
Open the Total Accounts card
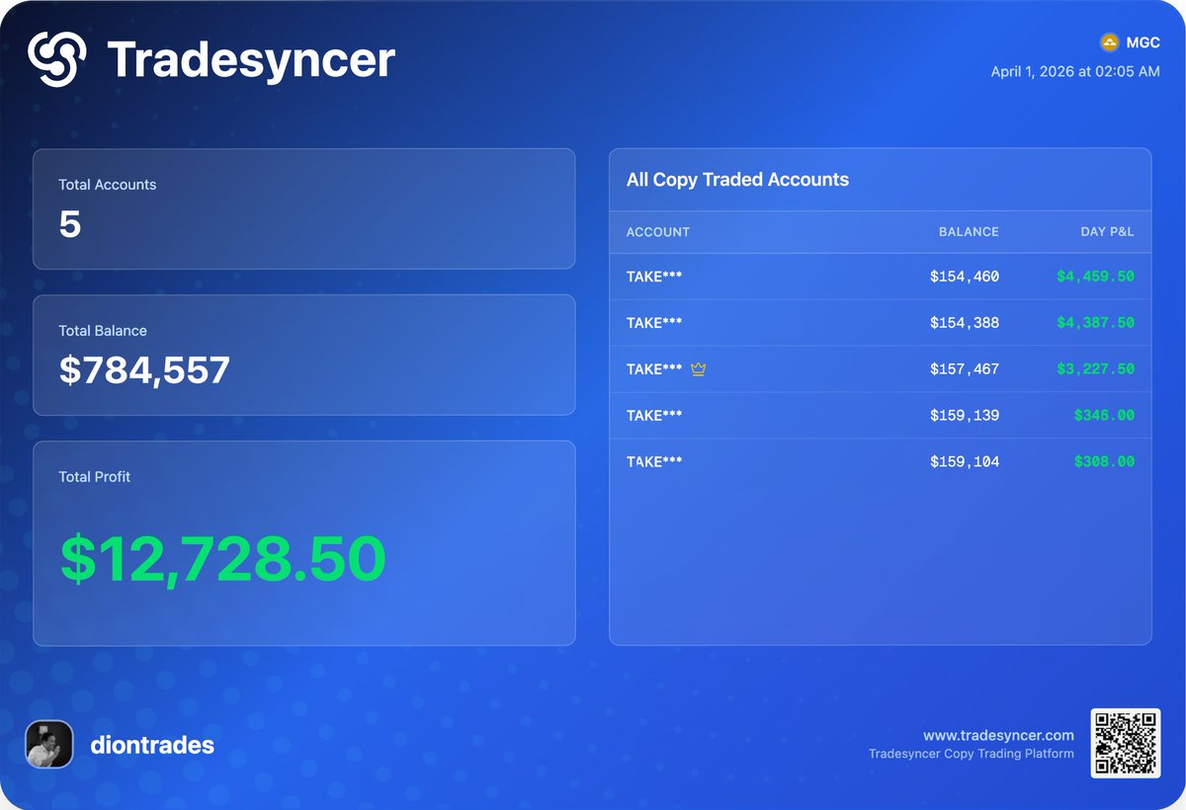[x=303, y=208]
